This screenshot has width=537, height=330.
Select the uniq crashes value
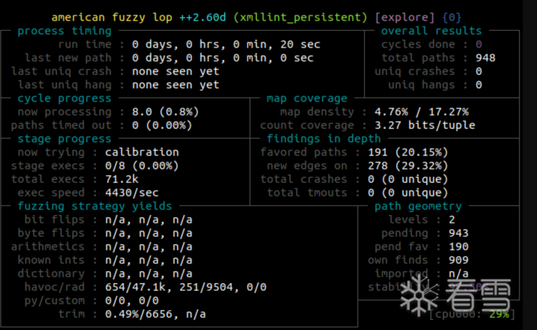(479, 71)
